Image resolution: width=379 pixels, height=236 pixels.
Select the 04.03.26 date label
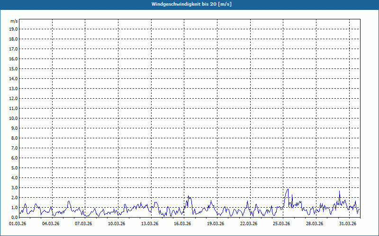(x=51, y=224)
